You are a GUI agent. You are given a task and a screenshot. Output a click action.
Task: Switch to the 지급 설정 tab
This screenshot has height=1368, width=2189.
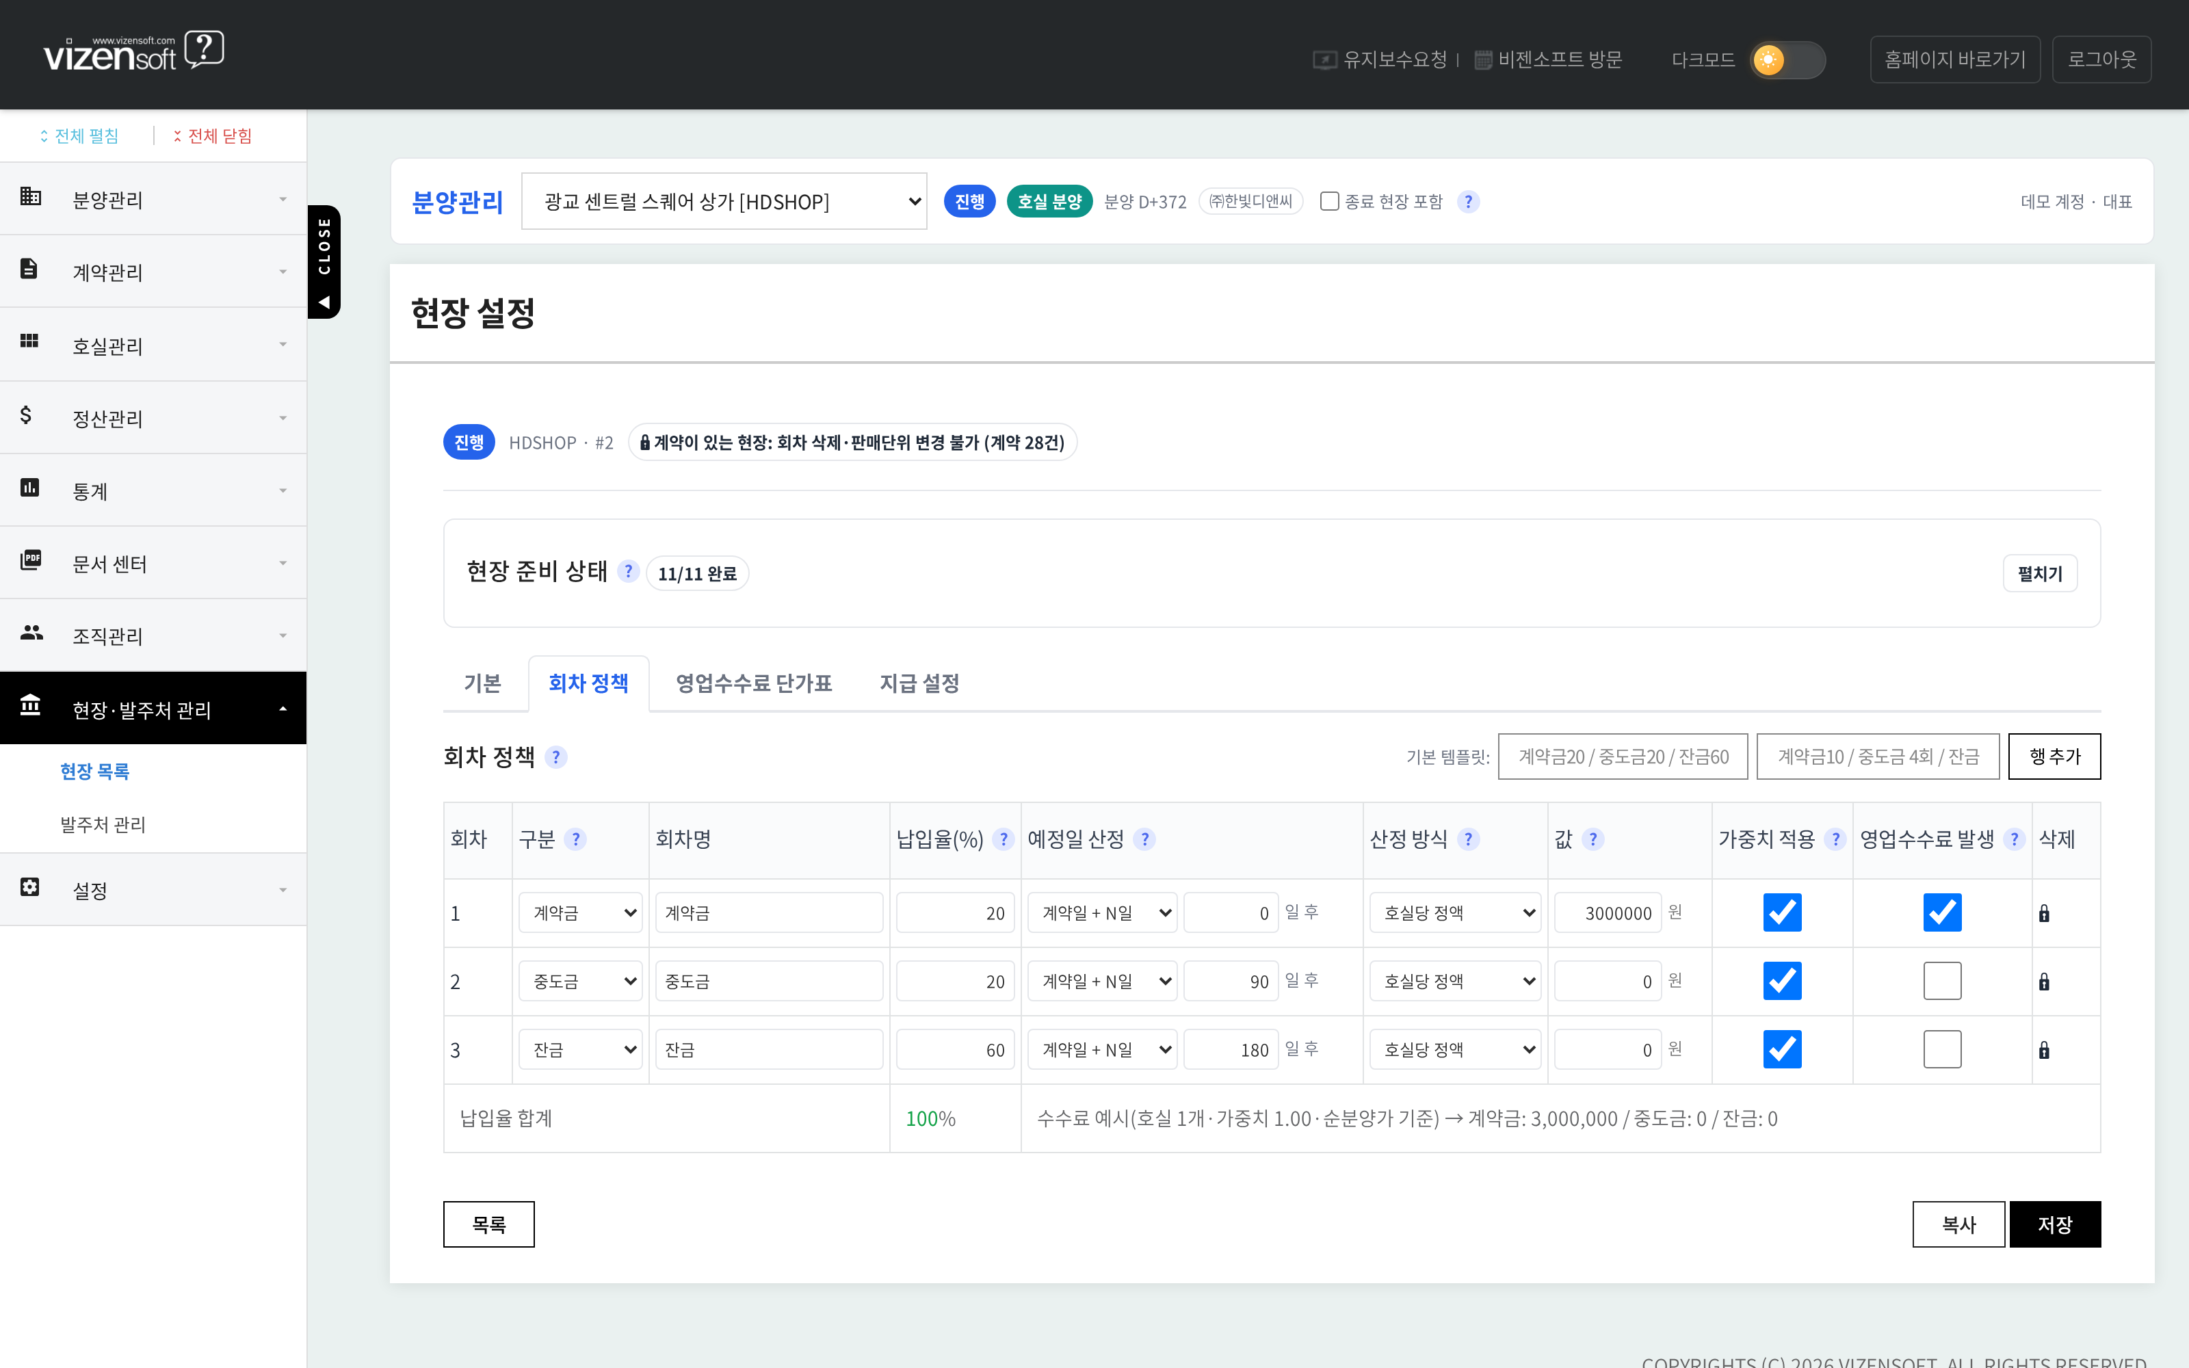click(x=919, y=683)
